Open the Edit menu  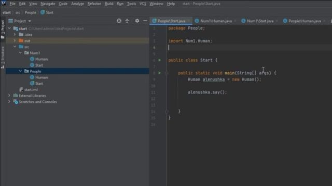pyautogui.click(x=22, y=4)
